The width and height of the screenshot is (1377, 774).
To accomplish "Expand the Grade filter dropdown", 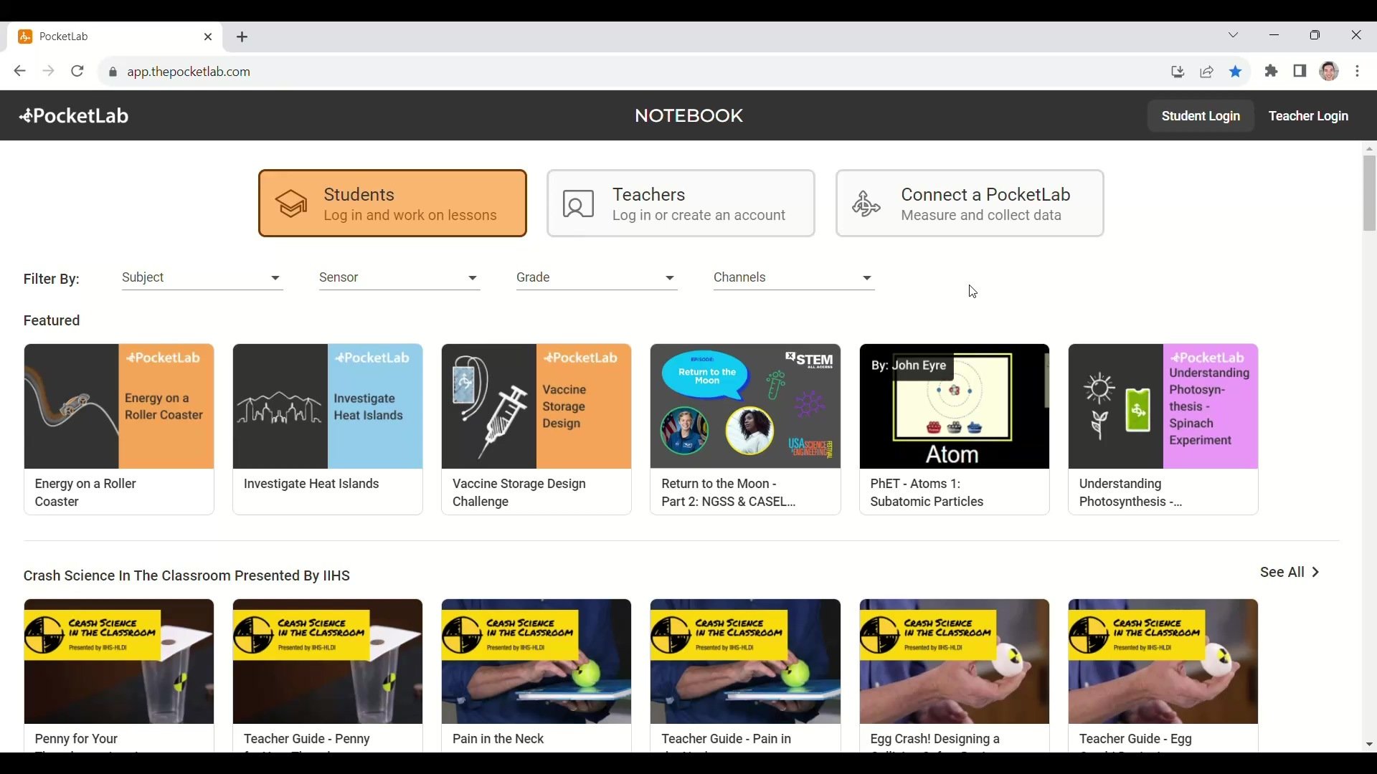I will (x=597, y=278).
